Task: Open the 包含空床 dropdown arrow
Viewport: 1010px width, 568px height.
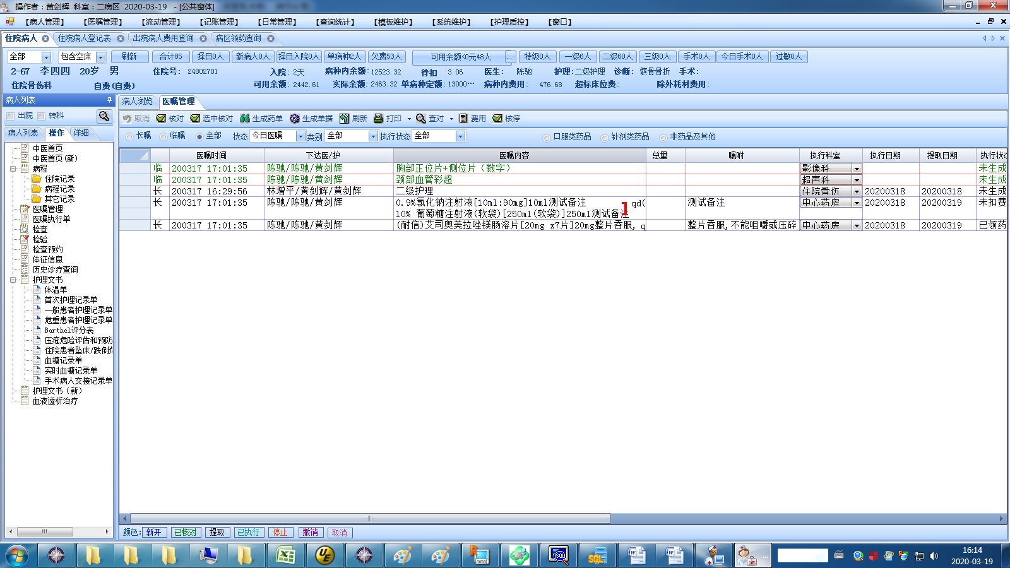Action: point(100,57)
